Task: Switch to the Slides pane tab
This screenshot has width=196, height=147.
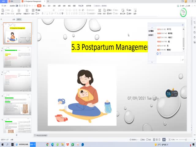Action: click(x=19, y=19)
